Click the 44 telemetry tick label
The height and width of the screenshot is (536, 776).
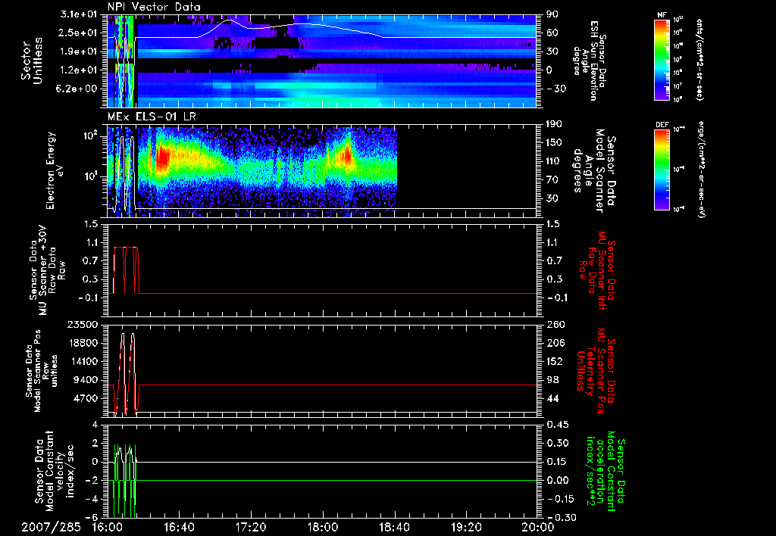(x=552, y=398)
